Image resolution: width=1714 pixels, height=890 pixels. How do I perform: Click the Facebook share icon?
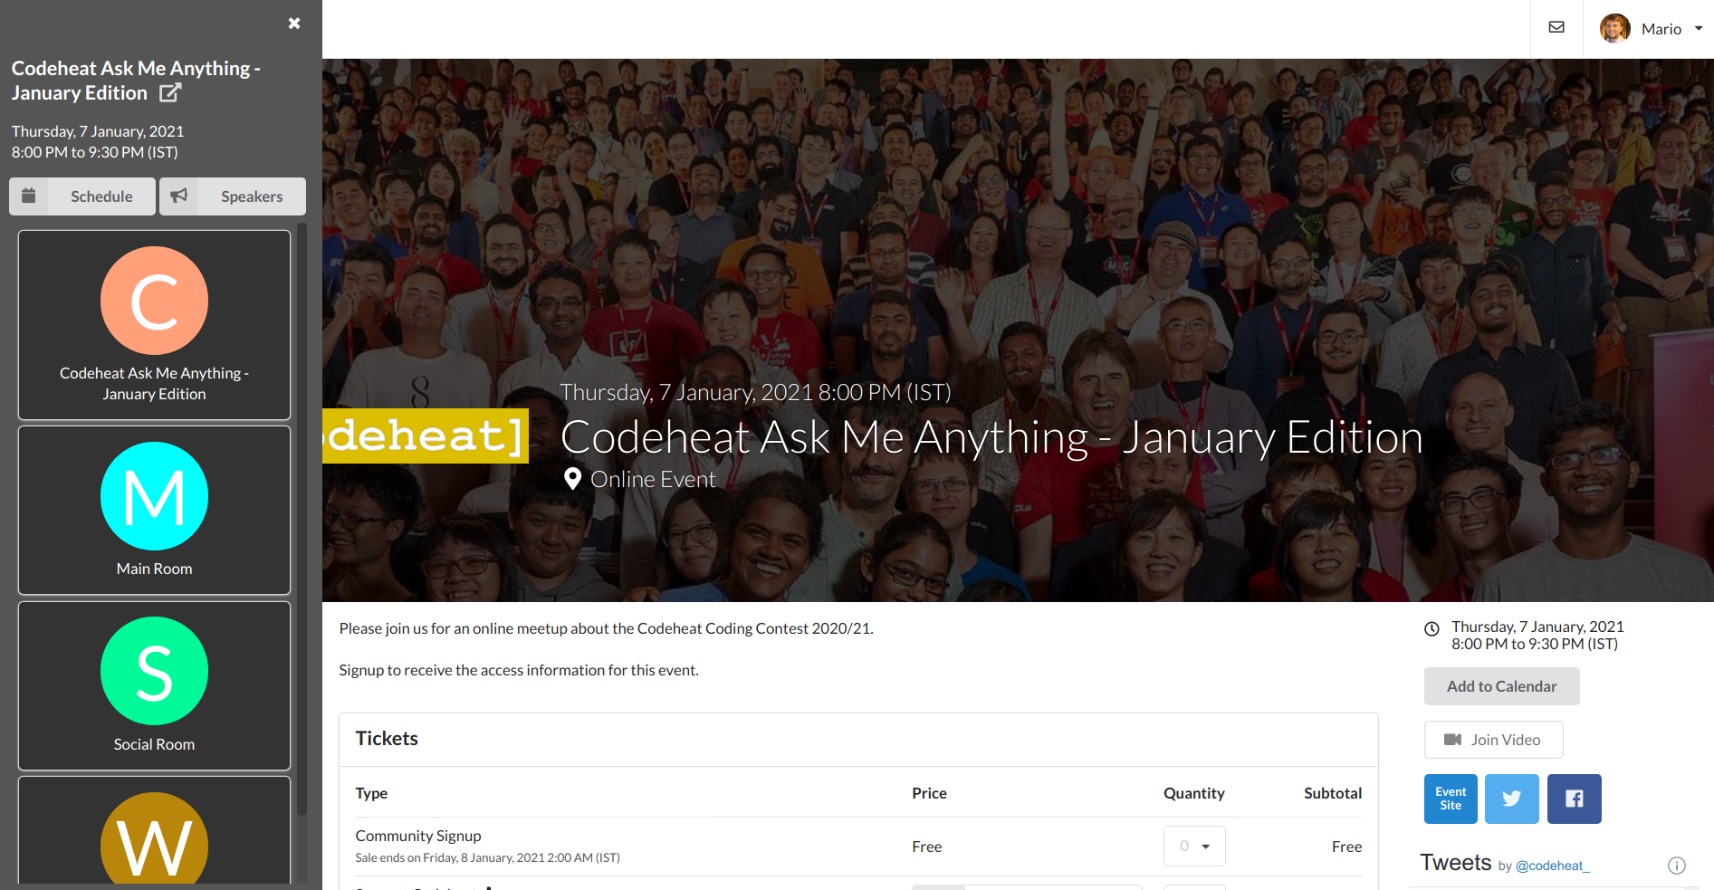pos(1574,799)
